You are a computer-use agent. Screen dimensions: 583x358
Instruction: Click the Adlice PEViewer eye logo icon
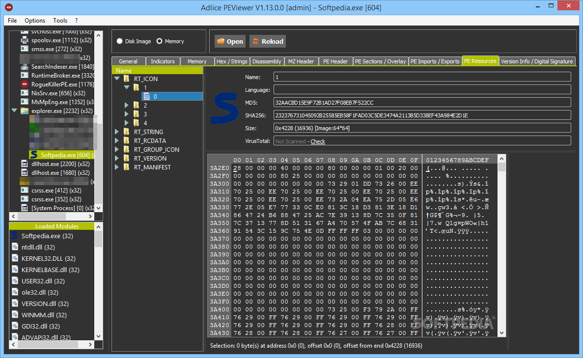9,7
